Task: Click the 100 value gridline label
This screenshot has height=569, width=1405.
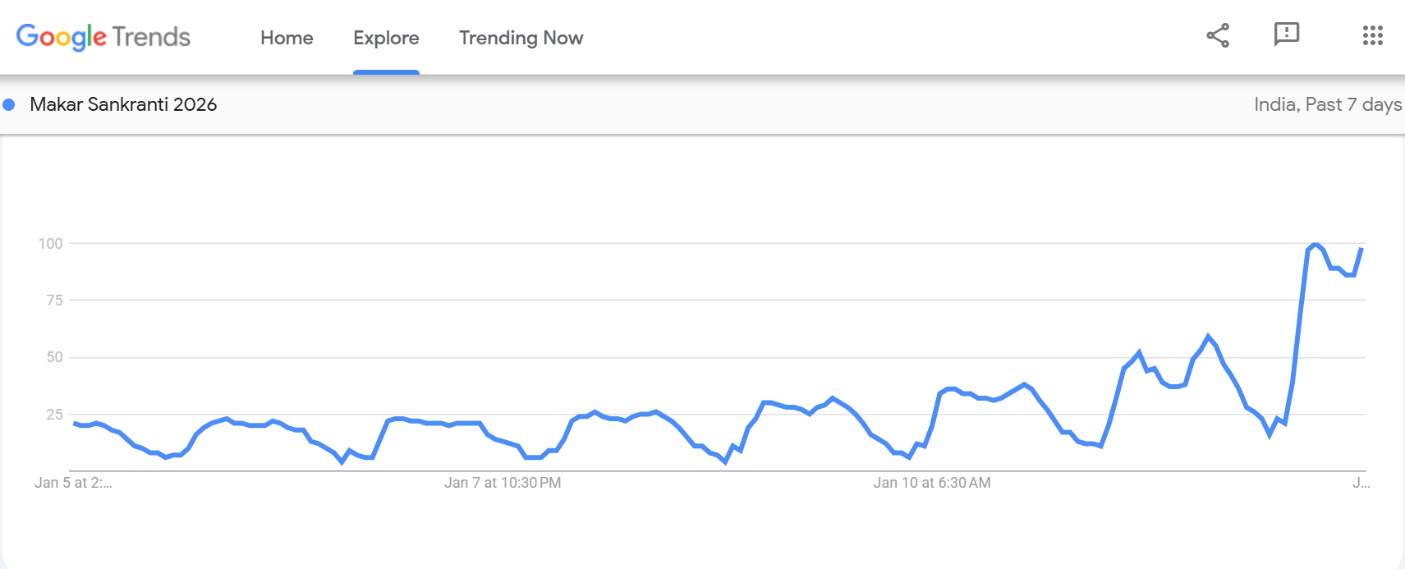Action: 52,243
